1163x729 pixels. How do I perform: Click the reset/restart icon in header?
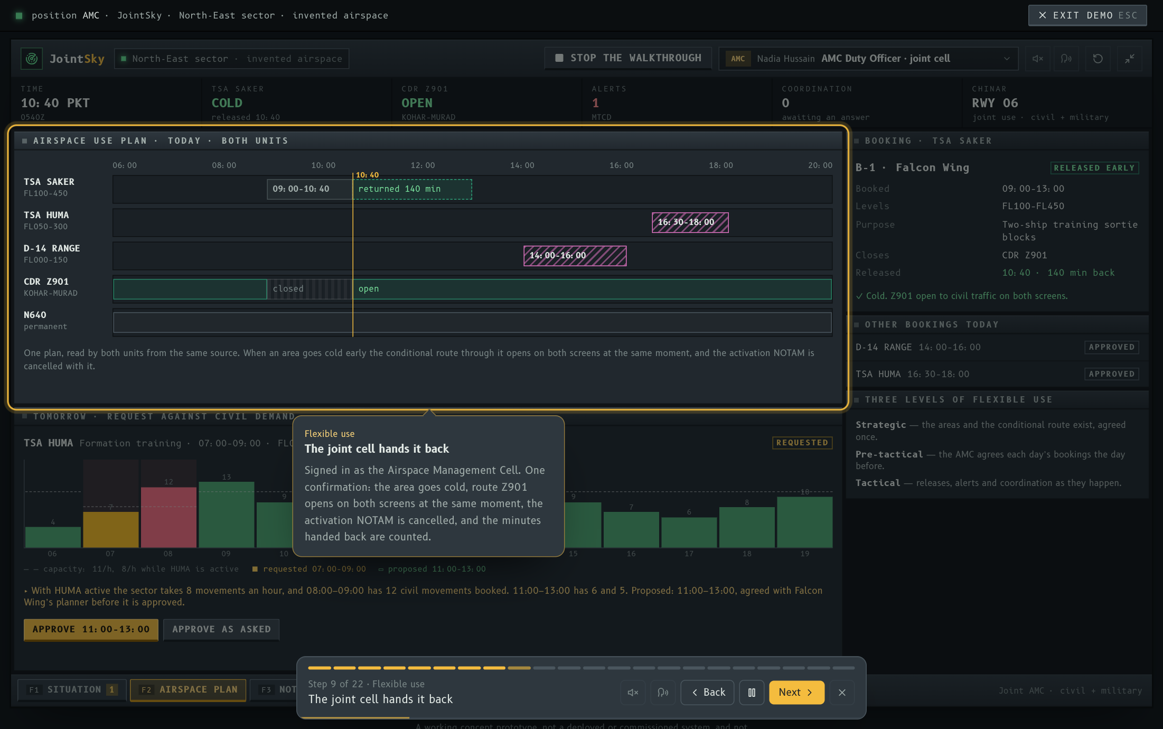pyautogui.click(x=1098, y=59)
